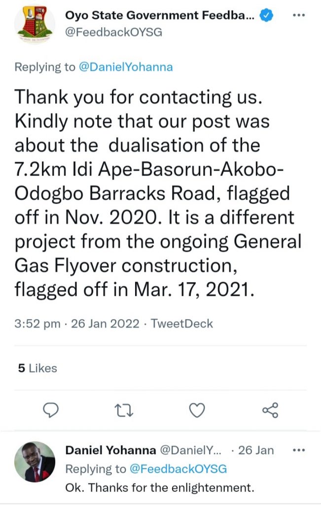Click the blue verified badge
The height and width of the screenshot is (505, 321).
tap(267, 16)
